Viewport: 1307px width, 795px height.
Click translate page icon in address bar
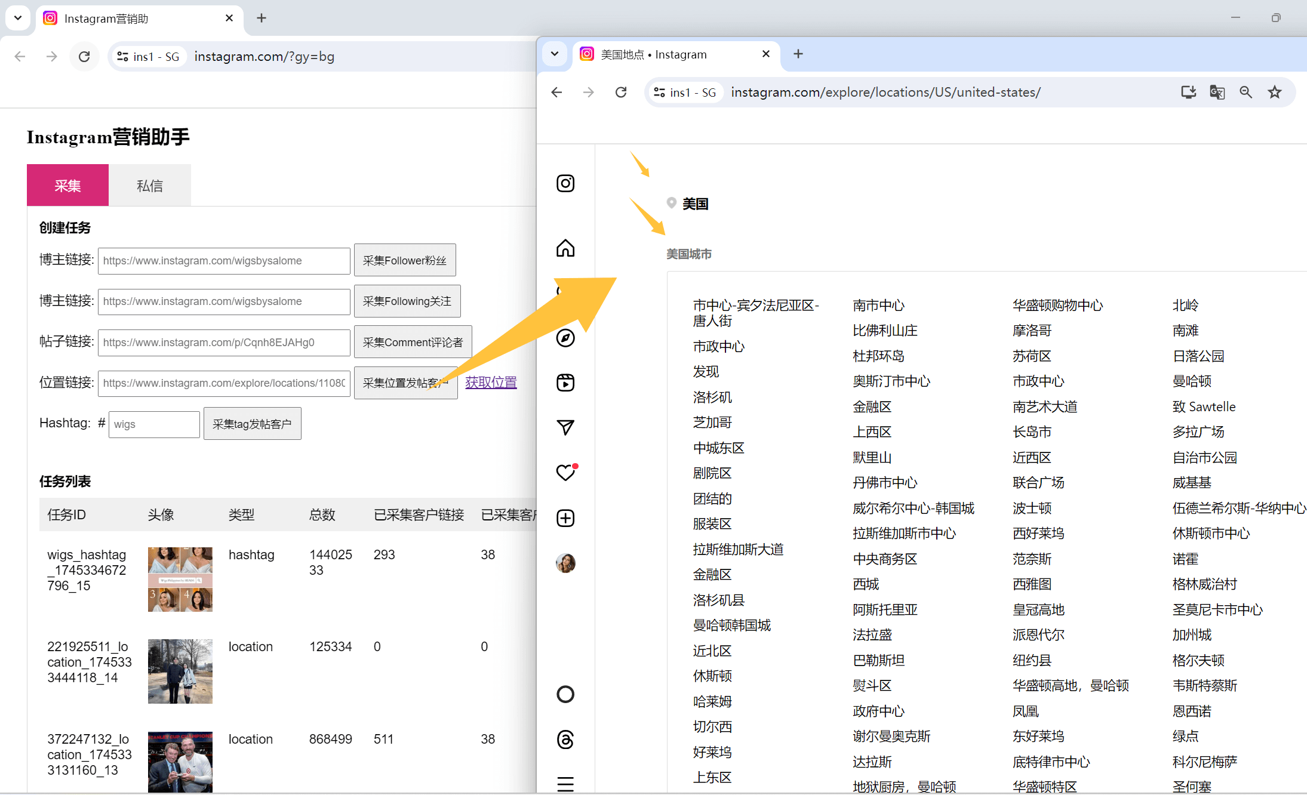[x=1217, y=93]
